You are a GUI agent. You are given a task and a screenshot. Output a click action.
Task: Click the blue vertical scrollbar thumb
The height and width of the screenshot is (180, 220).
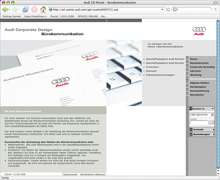click(218, 94)
